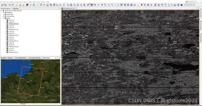
Task: Select the Intensity_IW1_VH image window tab
Action: [69, 8]
